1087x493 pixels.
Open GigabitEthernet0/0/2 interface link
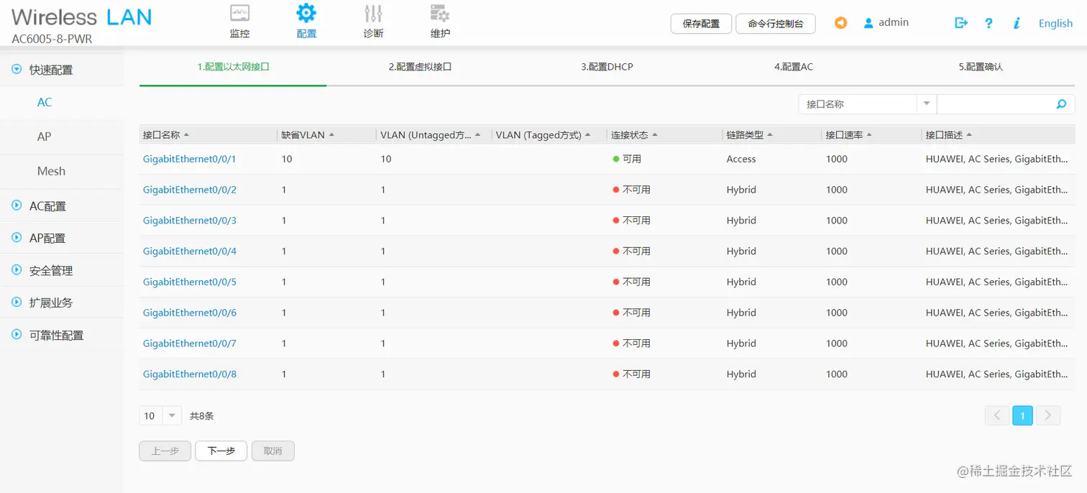[x=190, y=190]
